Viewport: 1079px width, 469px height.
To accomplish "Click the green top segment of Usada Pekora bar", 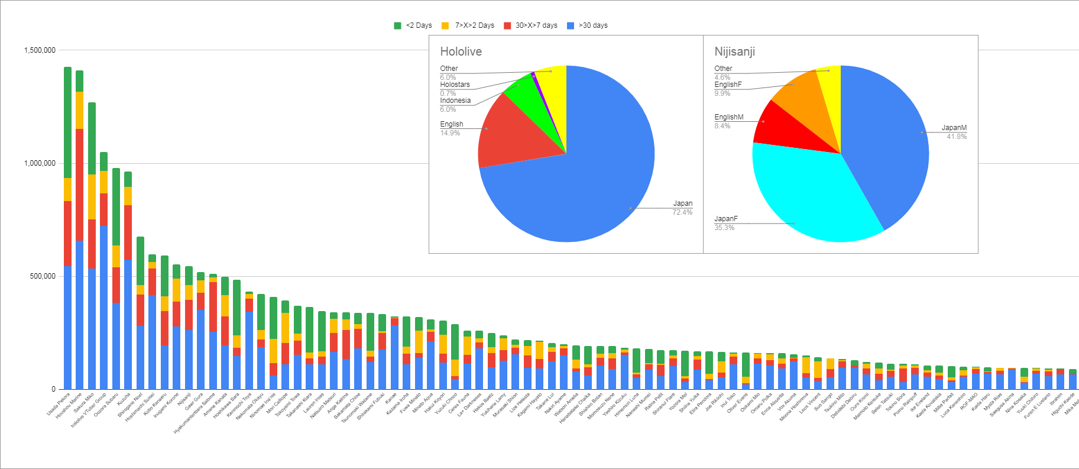I will tap(67, 122).
